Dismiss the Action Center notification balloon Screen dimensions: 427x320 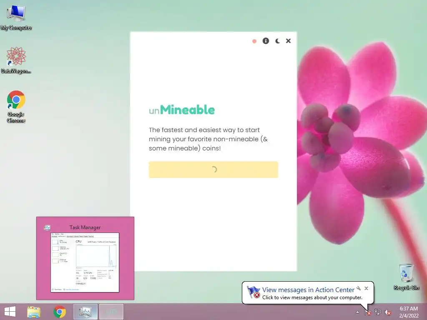coord(366,288)
